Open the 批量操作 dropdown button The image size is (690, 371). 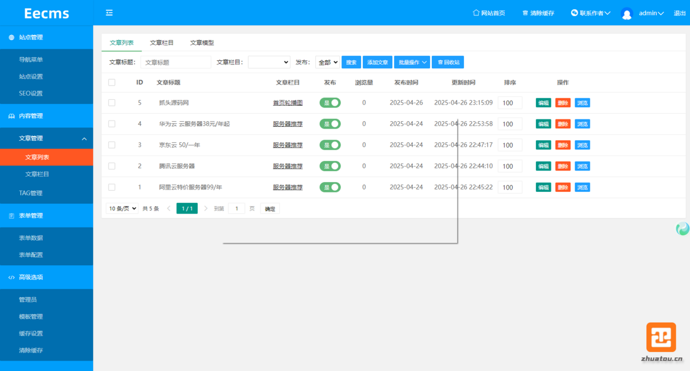tap(412, 62)
